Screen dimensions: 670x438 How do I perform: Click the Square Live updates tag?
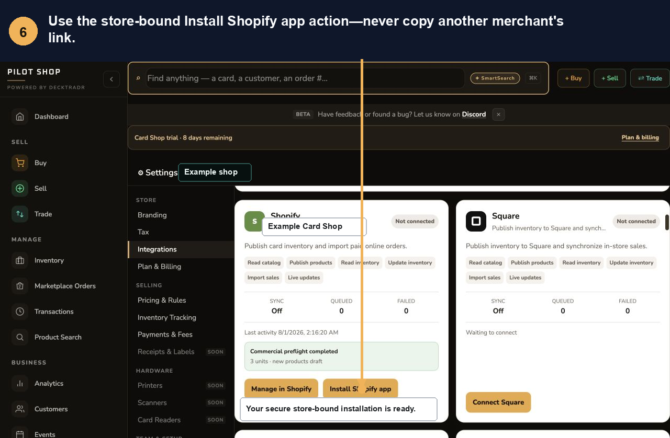pyautogui.click(x=525, y=278)
